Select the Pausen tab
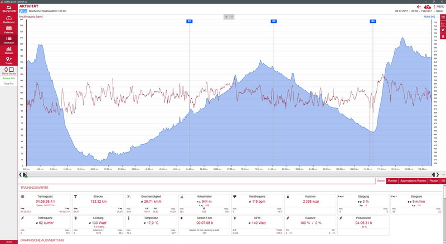Image resolution: width=446 pixels, height=244 pixels. pos(434,181)
